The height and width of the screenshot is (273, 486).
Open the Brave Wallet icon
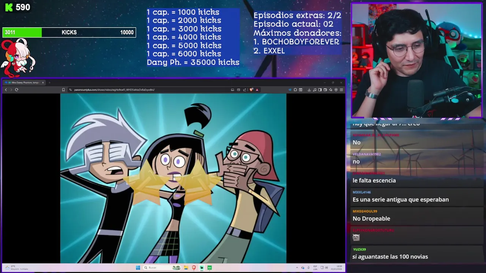(x=325, y=90)
